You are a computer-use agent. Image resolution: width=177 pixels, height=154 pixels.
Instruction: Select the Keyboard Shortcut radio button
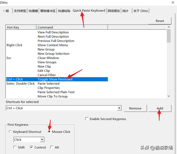point(10,131)
